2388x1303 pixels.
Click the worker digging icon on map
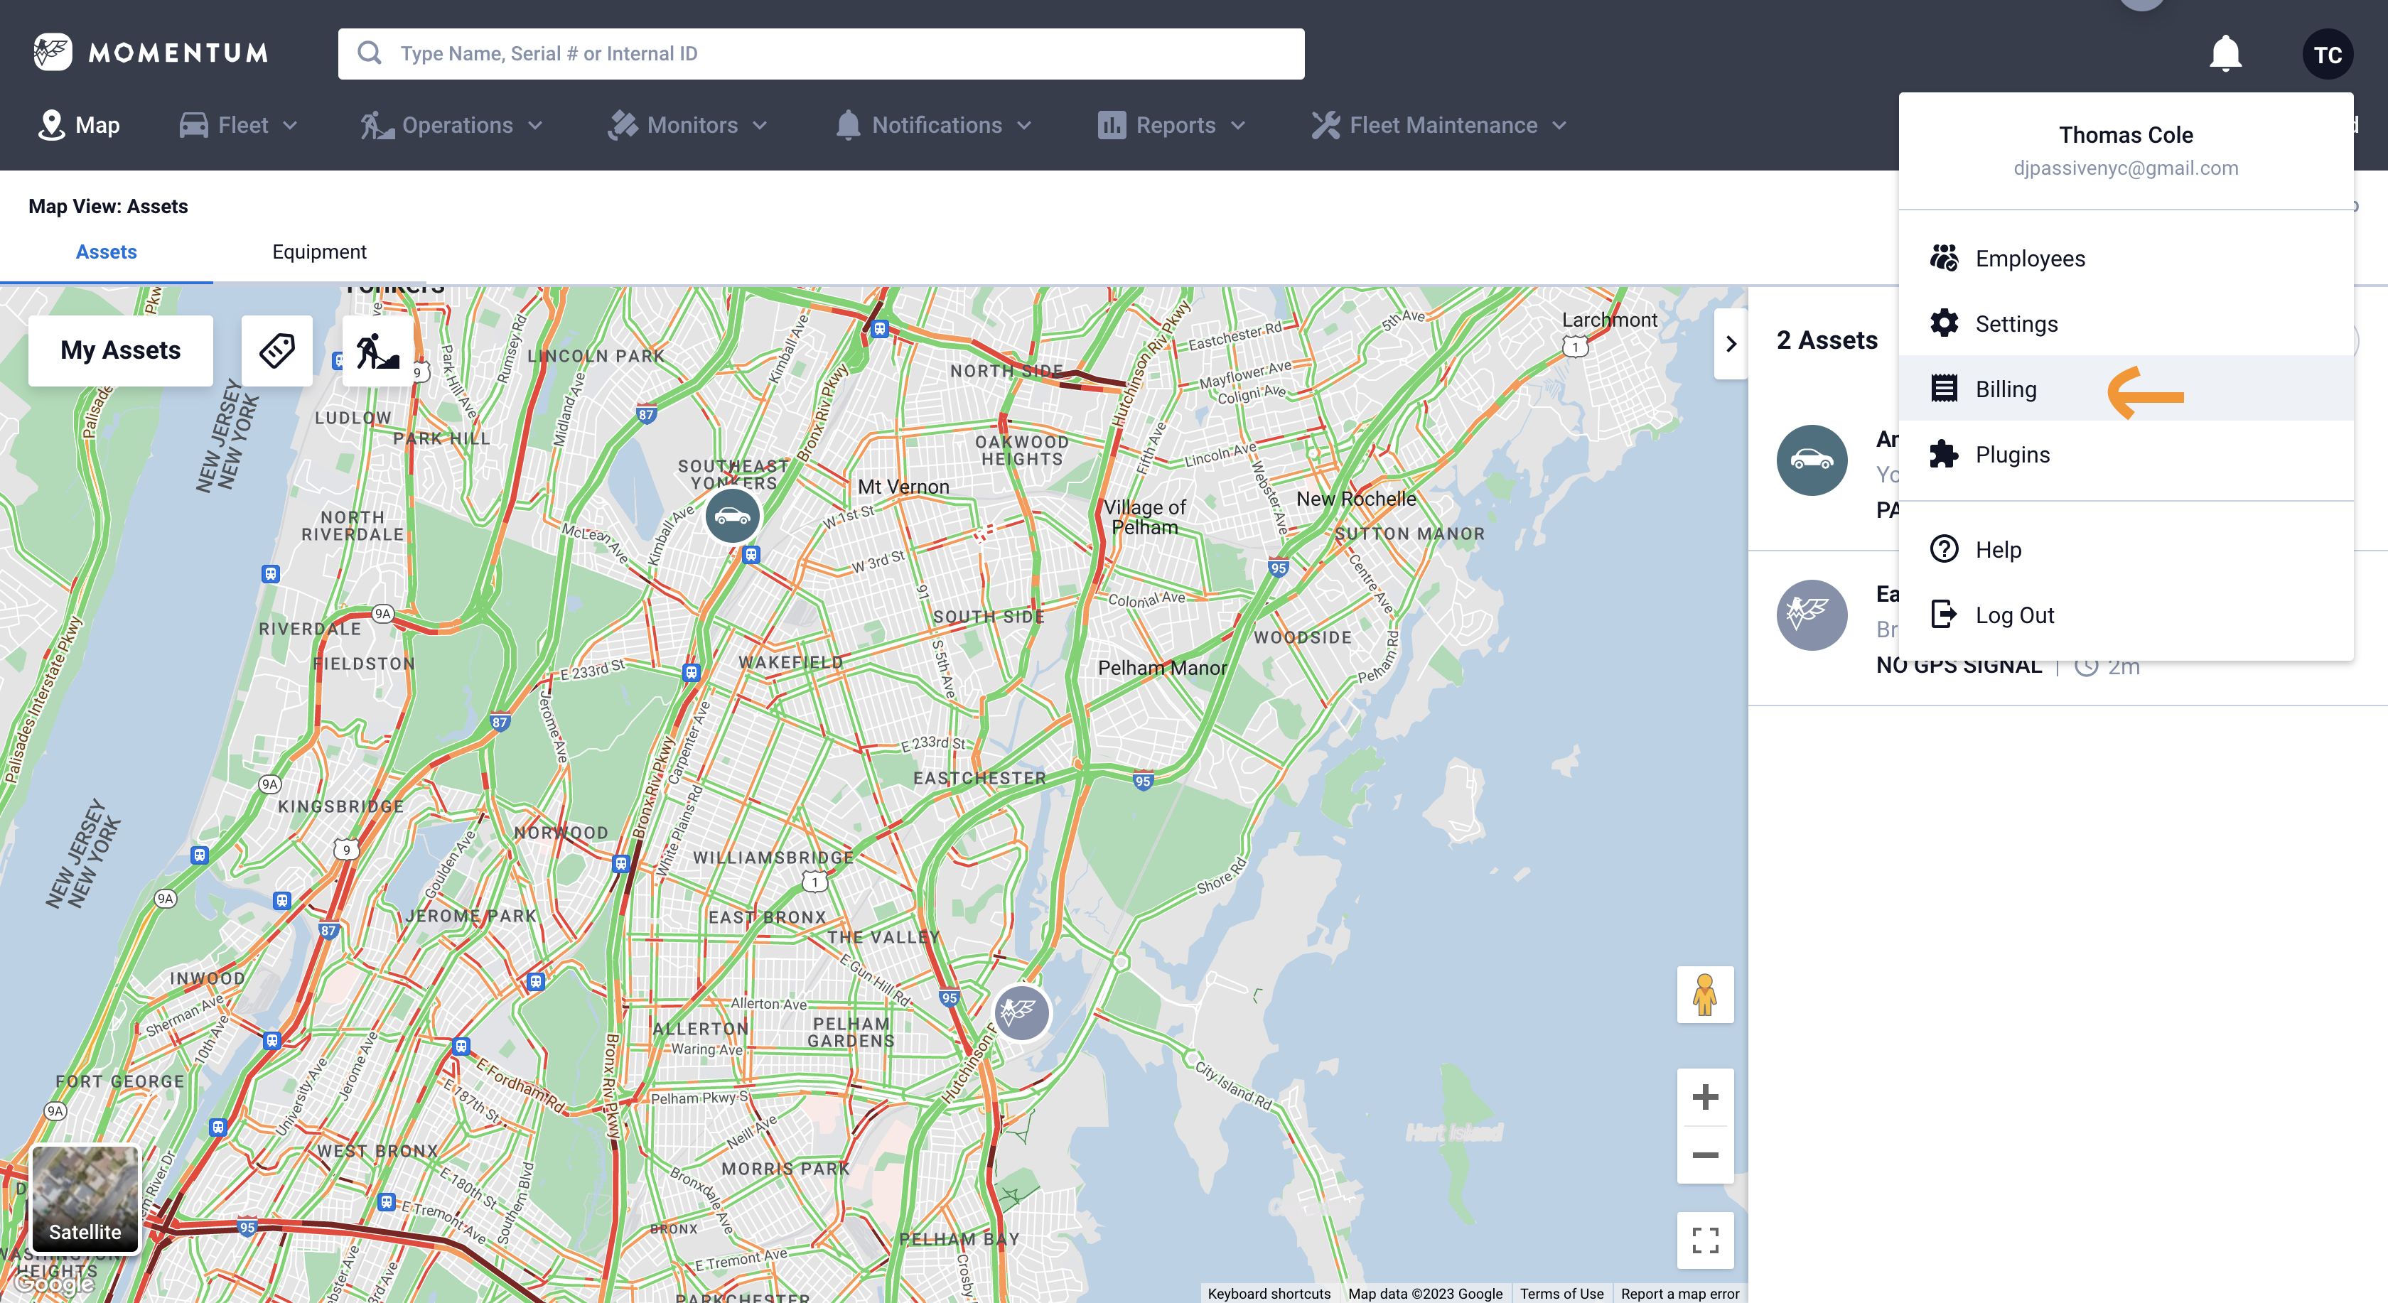point(377,350)
